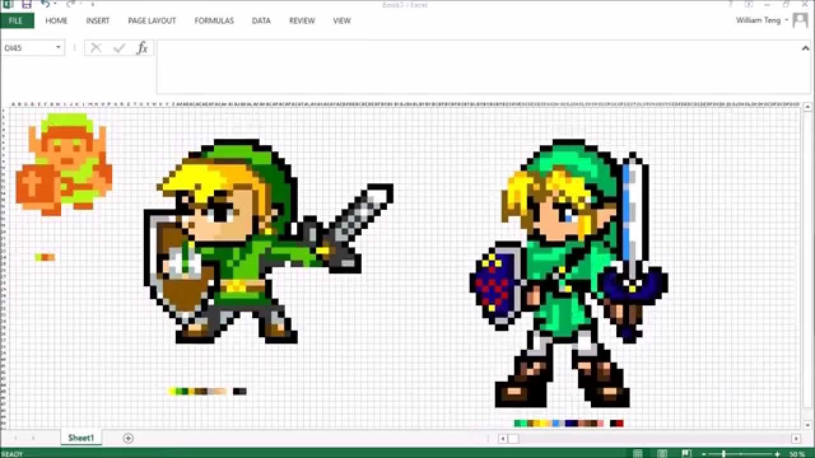815x458 pixels.
Task: Open the FILE backstage tab
Action: (16, 20)
